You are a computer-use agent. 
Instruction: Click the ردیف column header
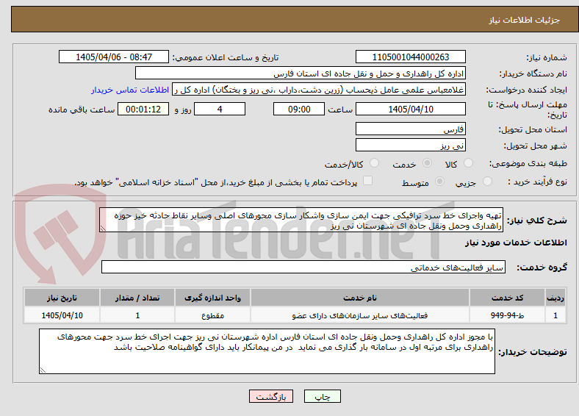tap(555, 298)
